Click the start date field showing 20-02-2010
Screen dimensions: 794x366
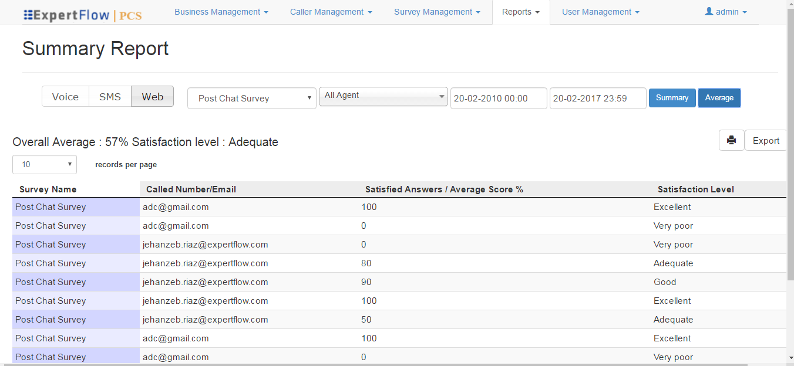tap(498, 98)
